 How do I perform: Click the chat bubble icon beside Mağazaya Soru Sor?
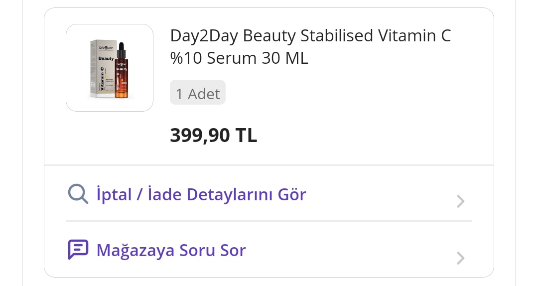(x=78, y=250)
